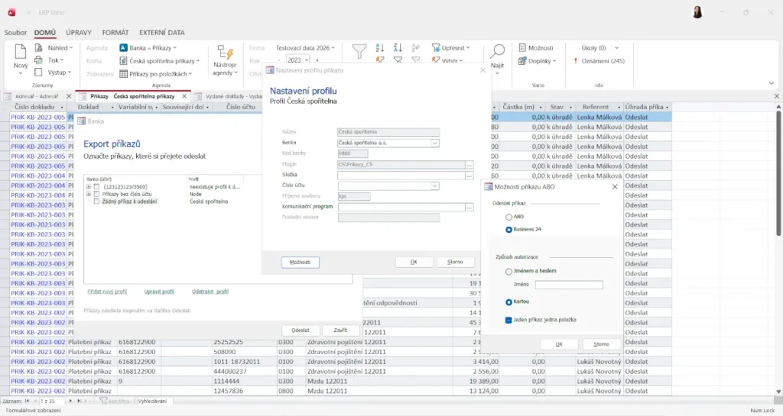This screenshot has height=416, width=783.
Task: Open Nástroje agendy lightning icon
Action: point(226,53)
